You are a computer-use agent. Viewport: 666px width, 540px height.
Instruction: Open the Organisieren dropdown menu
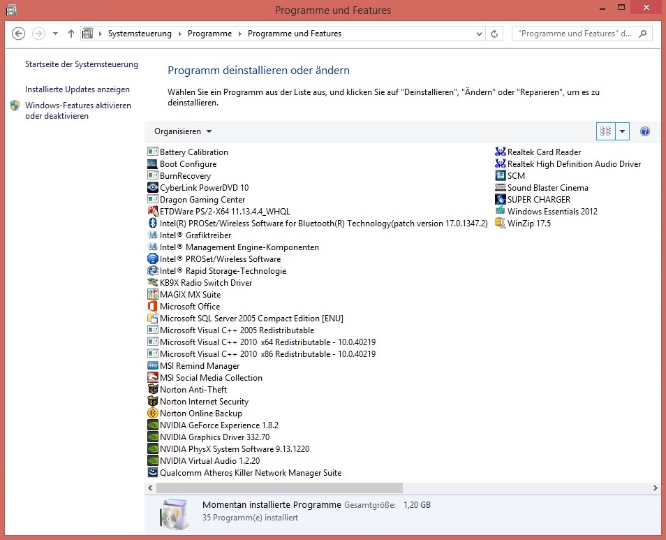pos(183,131)
